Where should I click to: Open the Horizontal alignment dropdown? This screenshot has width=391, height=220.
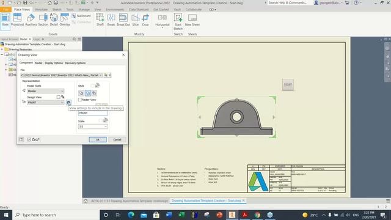163,28
